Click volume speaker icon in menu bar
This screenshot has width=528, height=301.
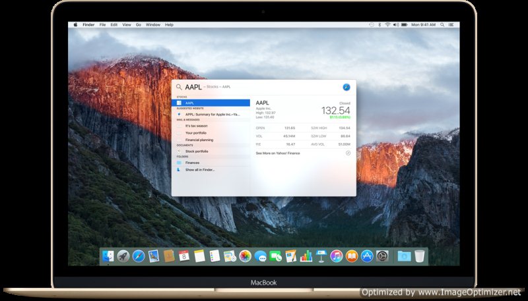(396, 25)
